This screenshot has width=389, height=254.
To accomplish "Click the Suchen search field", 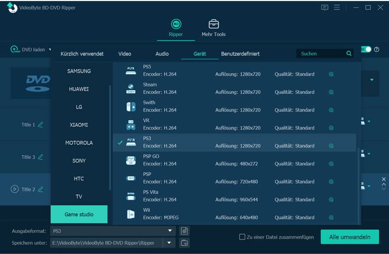I will [x=324, y=54].
